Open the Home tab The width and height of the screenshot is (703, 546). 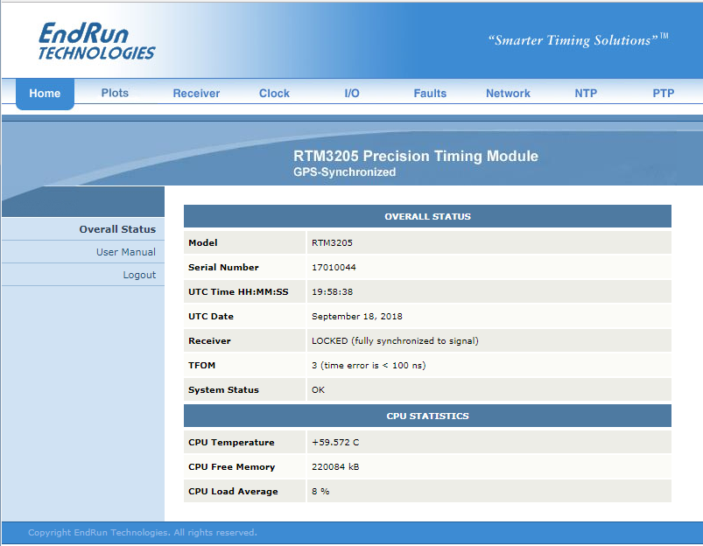(x=45, y=94)
